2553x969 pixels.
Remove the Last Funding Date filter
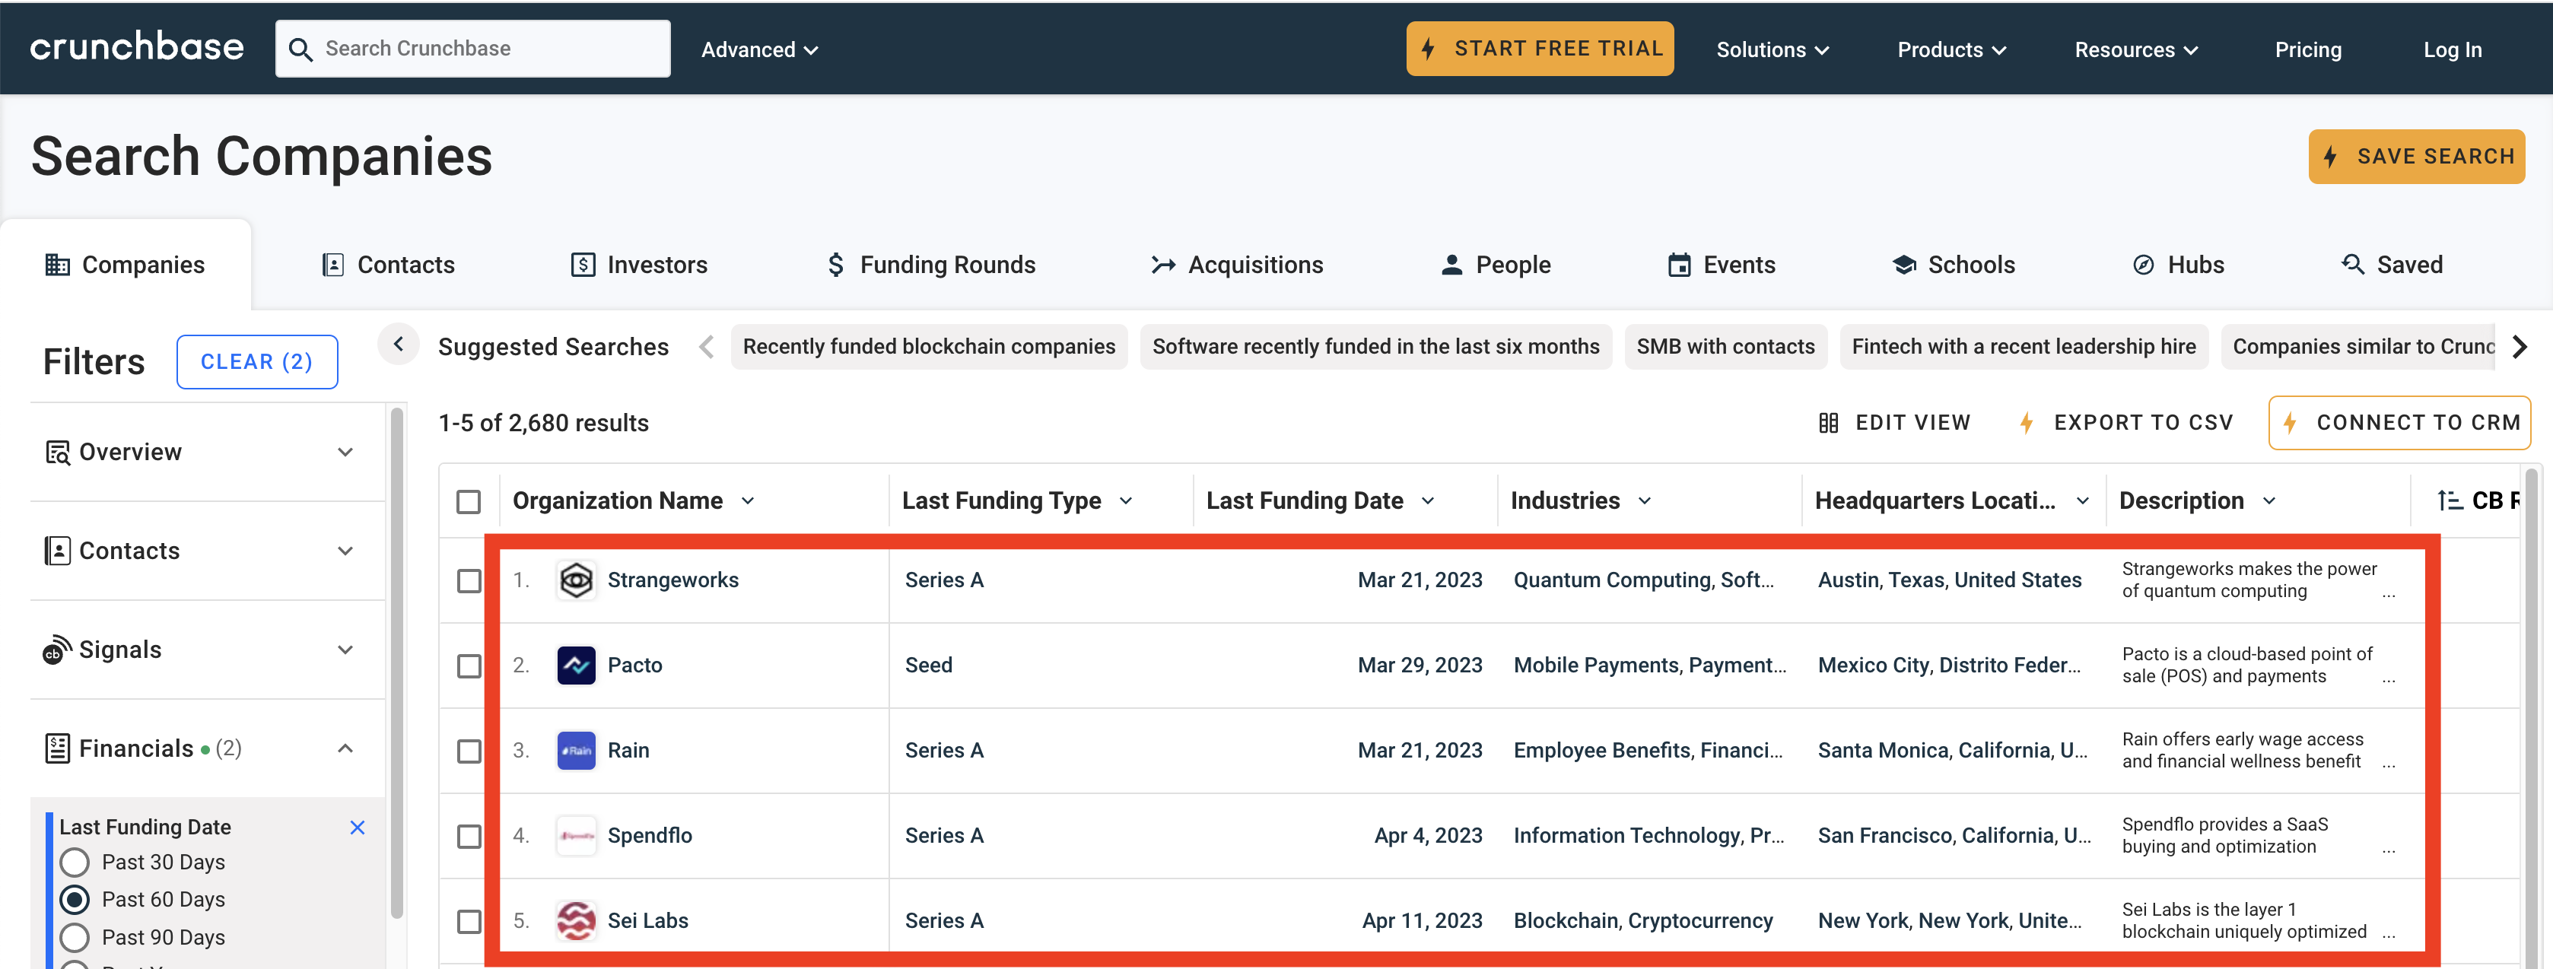coord(358,828)
